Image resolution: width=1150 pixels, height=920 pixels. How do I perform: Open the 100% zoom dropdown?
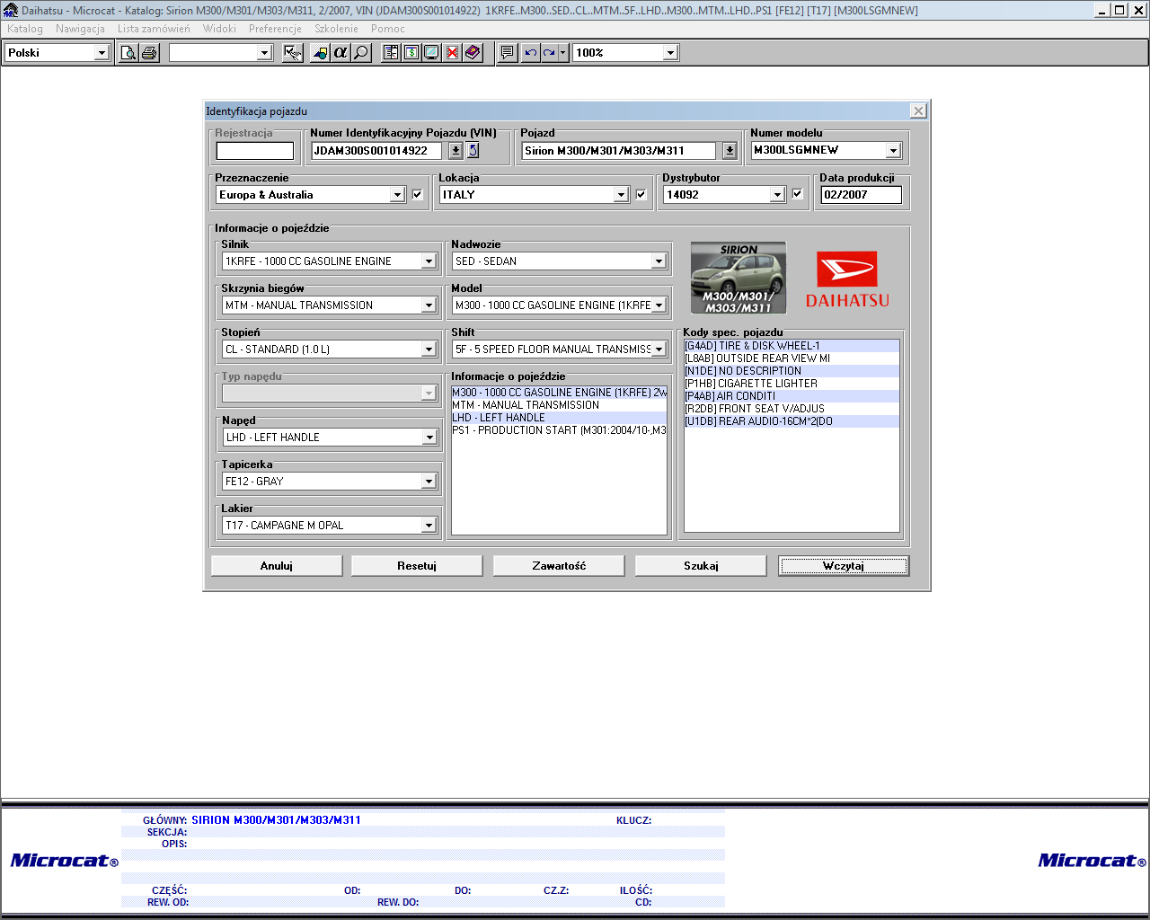point(670,53)
